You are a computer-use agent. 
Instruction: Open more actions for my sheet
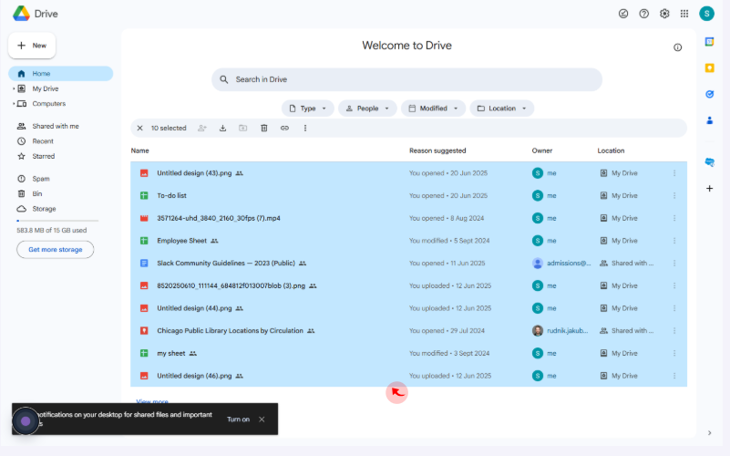(x=674, y=354)
